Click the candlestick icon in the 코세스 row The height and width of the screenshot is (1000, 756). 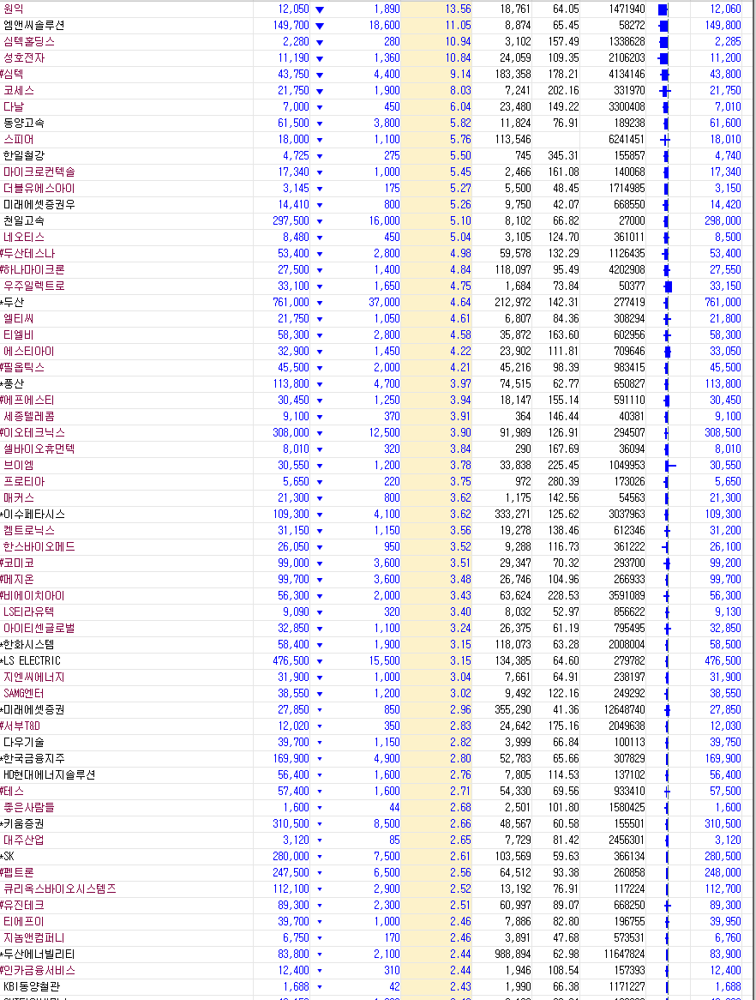665,91
